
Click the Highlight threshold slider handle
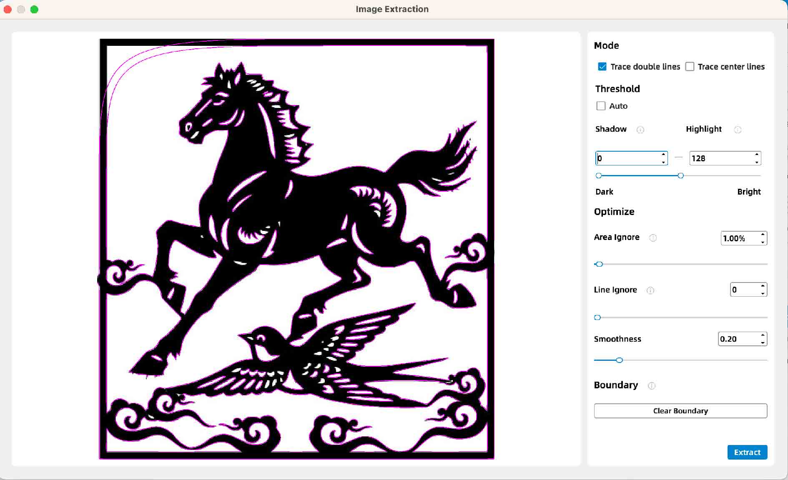pos(681,175)
